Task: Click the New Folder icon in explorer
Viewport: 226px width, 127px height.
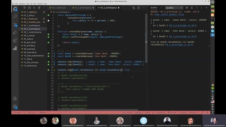Action: coord(29,8)
